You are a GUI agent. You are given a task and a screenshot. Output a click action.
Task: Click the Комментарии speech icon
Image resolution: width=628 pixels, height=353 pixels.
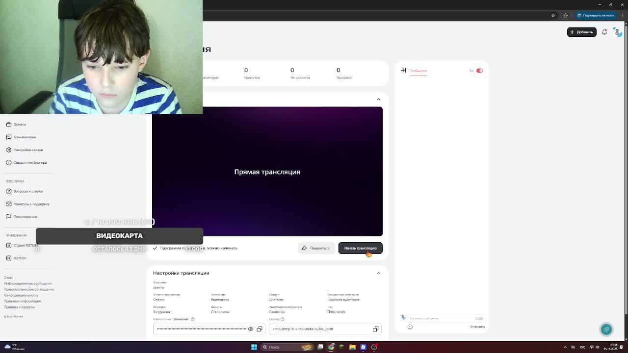(9, 137)
